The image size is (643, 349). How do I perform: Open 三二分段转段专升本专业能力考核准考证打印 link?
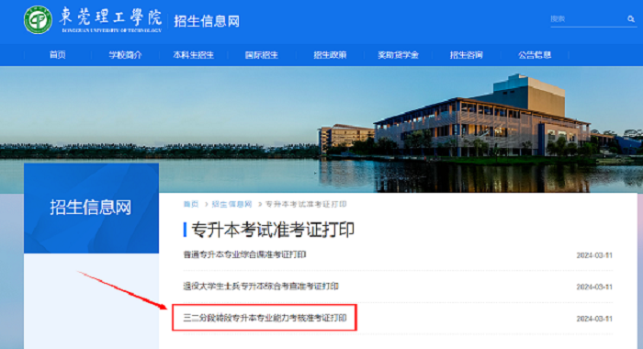(265, 318)
